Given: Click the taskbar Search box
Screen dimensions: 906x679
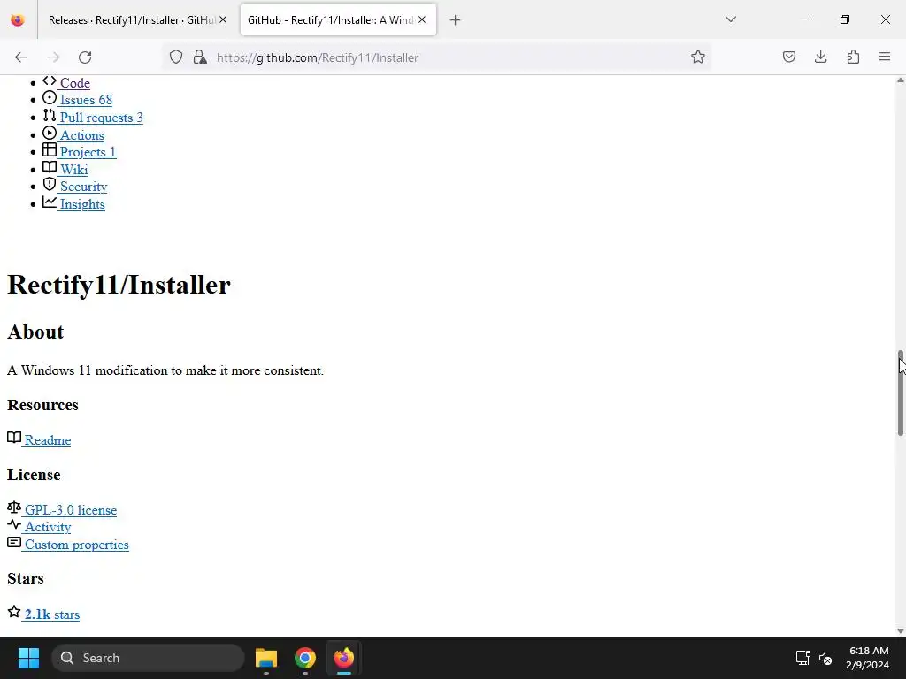Looking at the screenshot, I should [148, 658].
